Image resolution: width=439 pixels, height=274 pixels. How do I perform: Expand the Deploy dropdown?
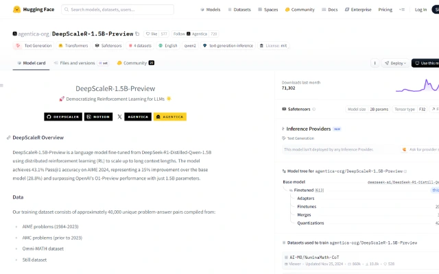pos(395,63)
